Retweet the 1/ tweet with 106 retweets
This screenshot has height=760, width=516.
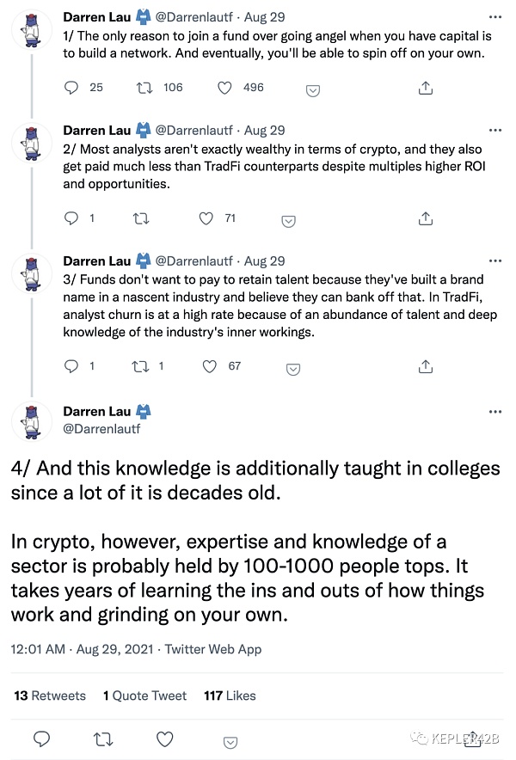click(145, 88)
